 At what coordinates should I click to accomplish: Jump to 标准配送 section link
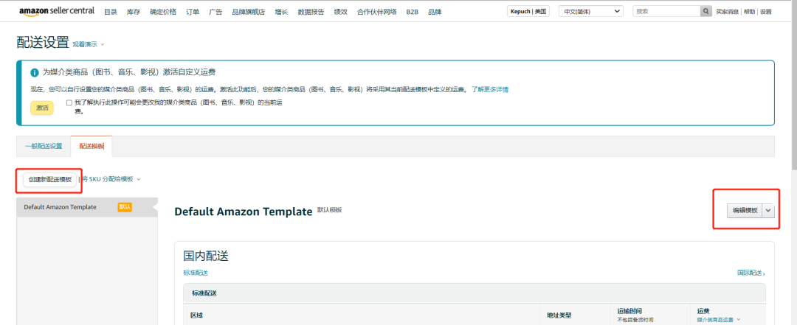coord(196,273)
